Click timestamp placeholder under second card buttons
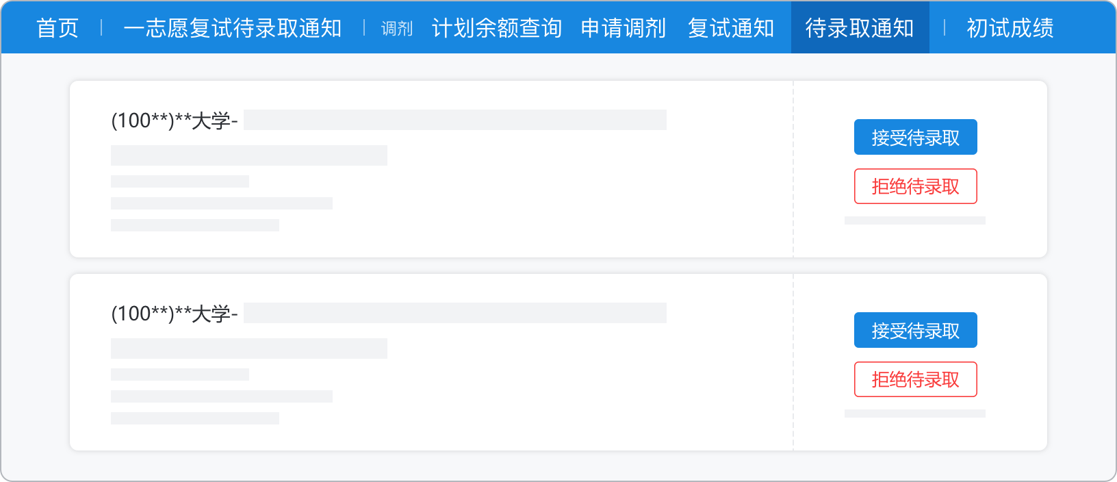This screenshot has width=1117, height=482. 915,413
